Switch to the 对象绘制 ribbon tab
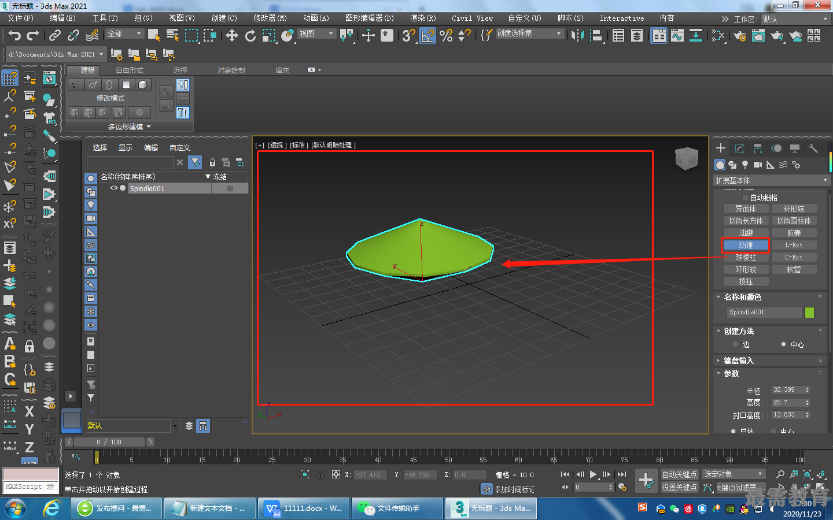The height and width of the screenshot is (520, 833). [231, 70]
